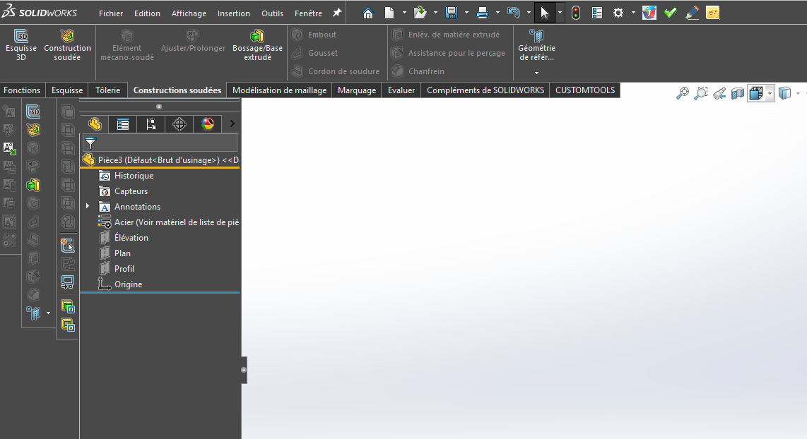Open the Insertion menu
This screenshot has height=439, width=807.
pyautogui.click(x=233, y=13)
